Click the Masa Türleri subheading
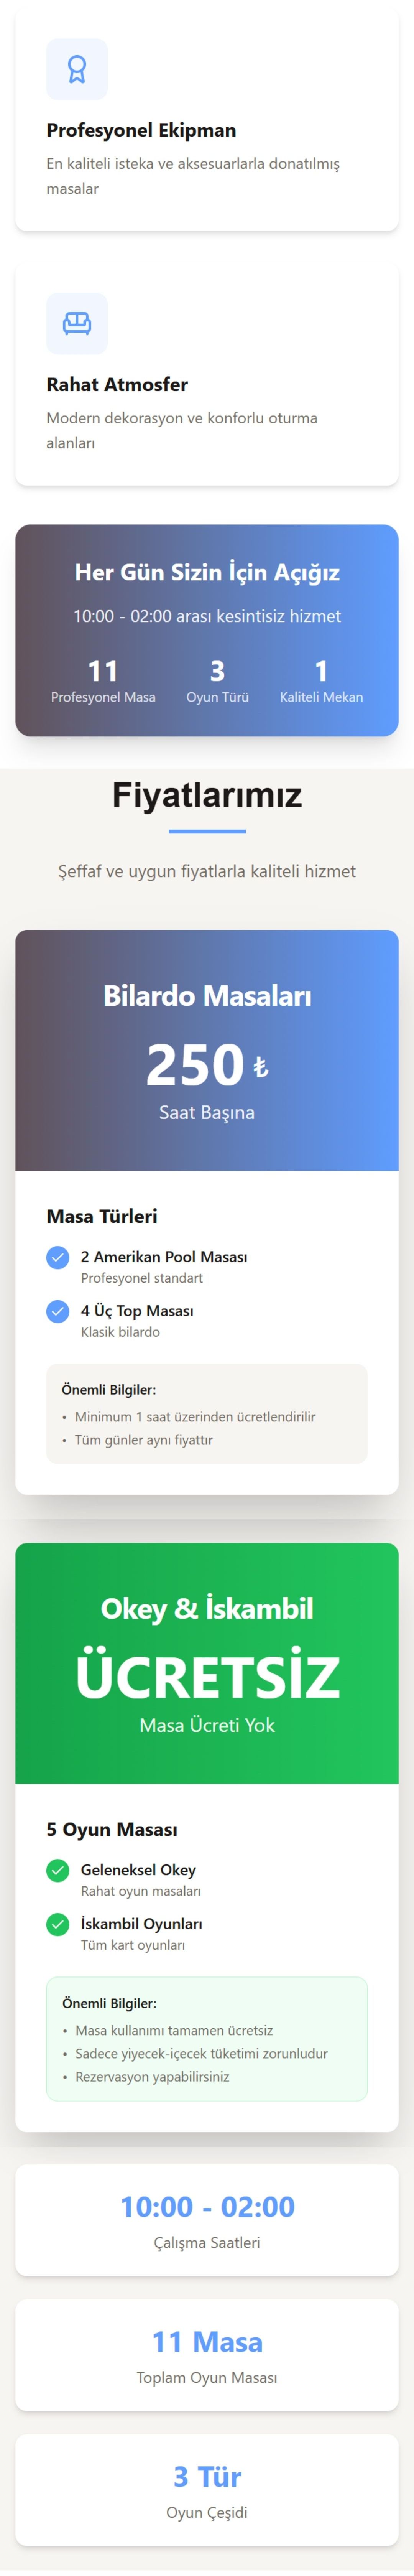414x2576 pixels. 102,1216
